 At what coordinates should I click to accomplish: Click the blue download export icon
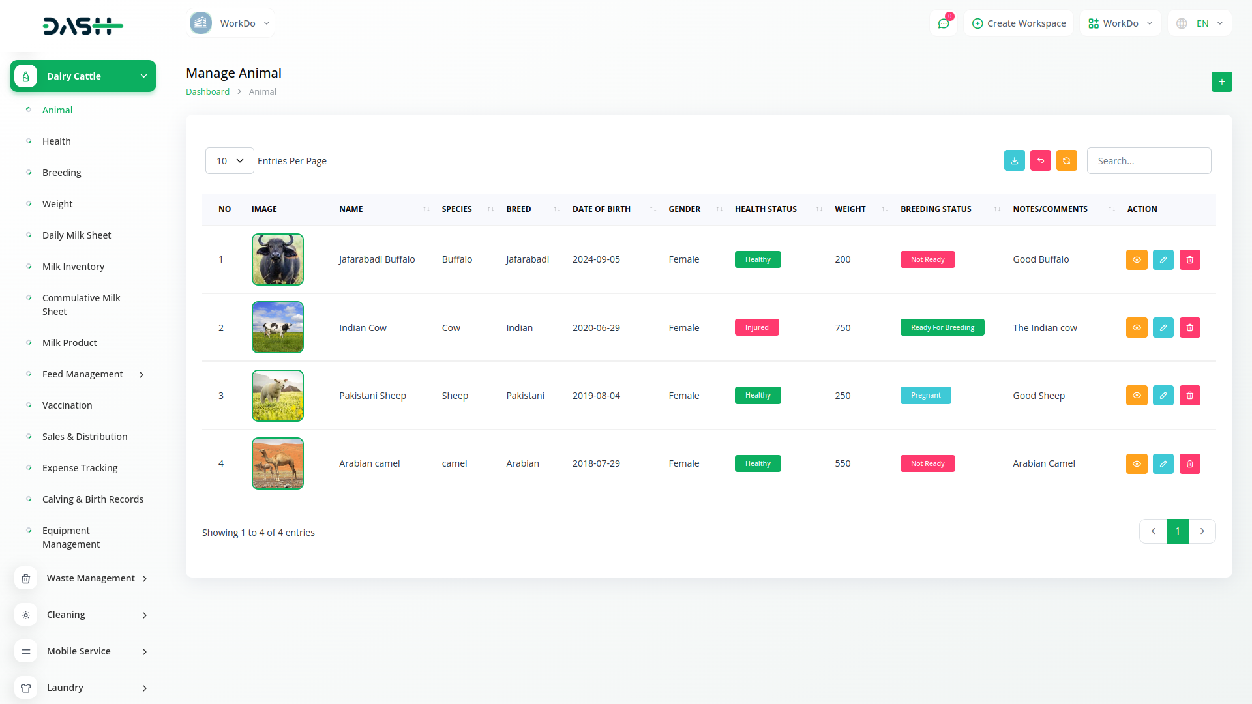coord(1014,161)
